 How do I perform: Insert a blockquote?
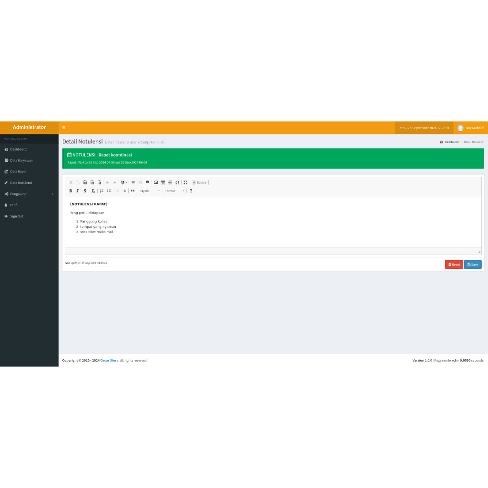coord(132,191)
